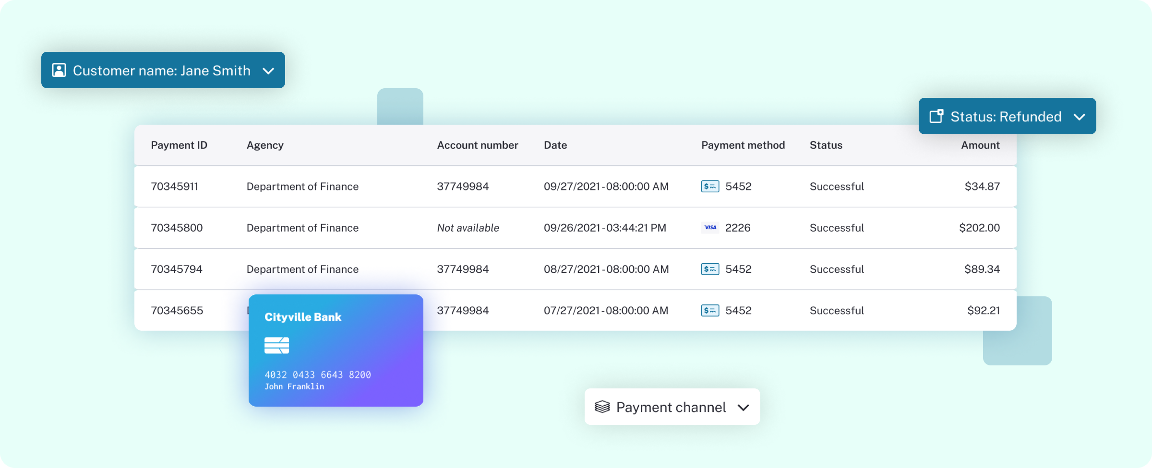
Task: Open payment ID 70345911 link
Action: [174, 186]
